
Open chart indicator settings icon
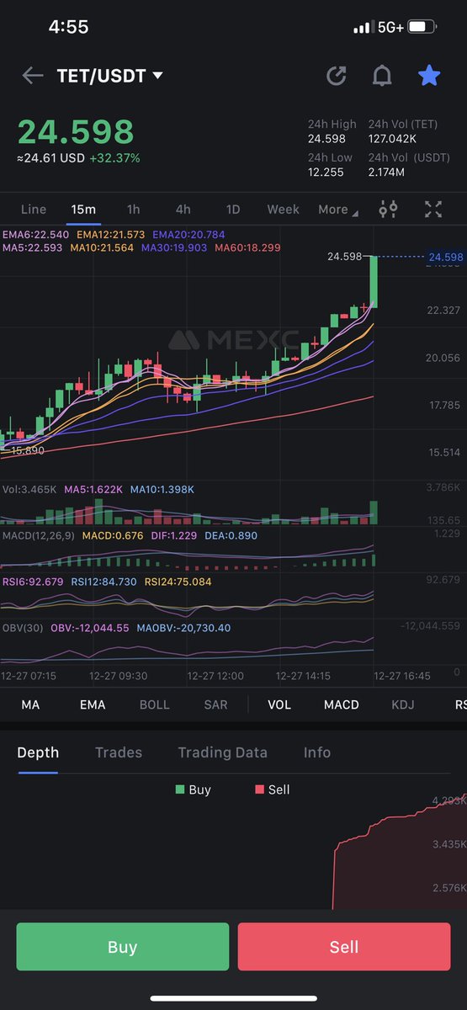tap(388, 210)
